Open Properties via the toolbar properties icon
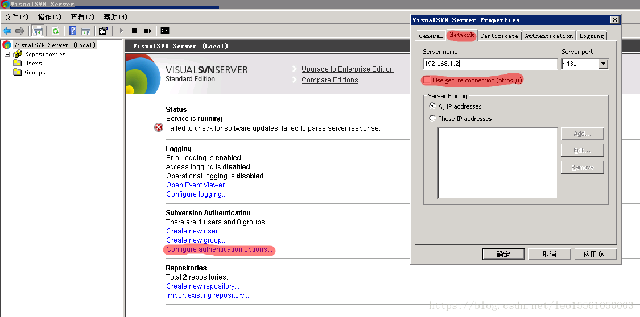640x317 pixels. [x=104, y=31]
